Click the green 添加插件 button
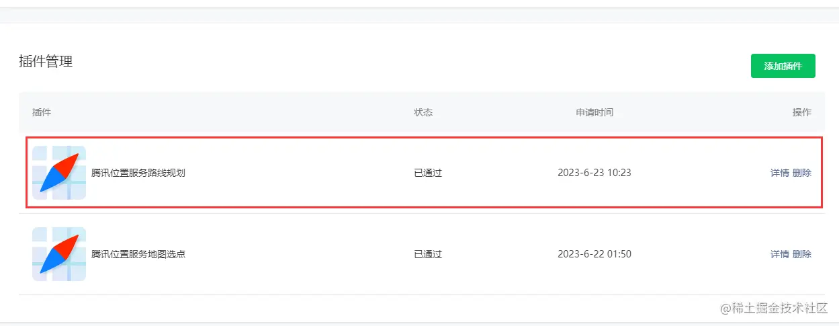The height and width of the screenshot is (326, 839). (x=783, y=66)
